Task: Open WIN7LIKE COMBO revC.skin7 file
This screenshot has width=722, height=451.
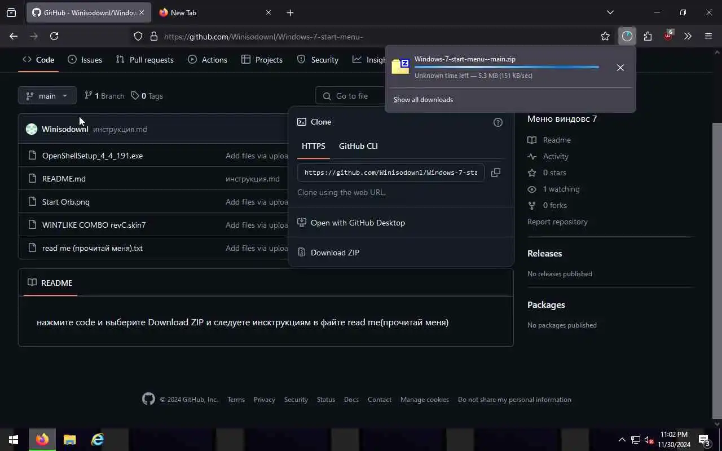Action: tap(94, 225)
